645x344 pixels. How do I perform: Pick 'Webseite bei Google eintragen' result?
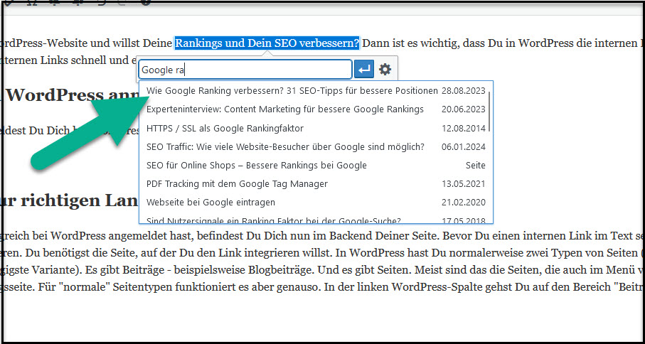pyautogui.click(x=316, y=203)
